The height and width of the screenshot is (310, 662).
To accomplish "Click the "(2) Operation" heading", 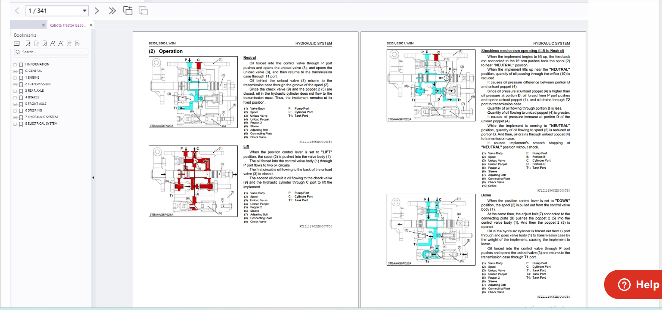I will click(166, 51).
